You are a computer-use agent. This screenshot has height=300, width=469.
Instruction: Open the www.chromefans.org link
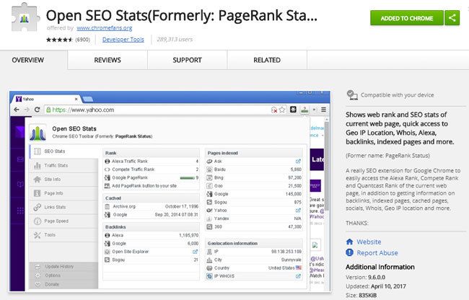coord(104,28)
